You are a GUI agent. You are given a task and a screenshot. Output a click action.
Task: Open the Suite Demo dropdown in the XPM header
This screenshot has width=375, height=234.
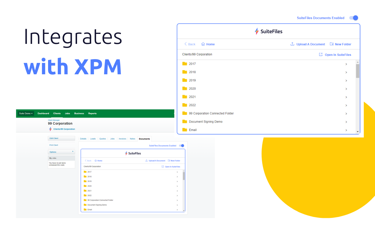[26, 113]
